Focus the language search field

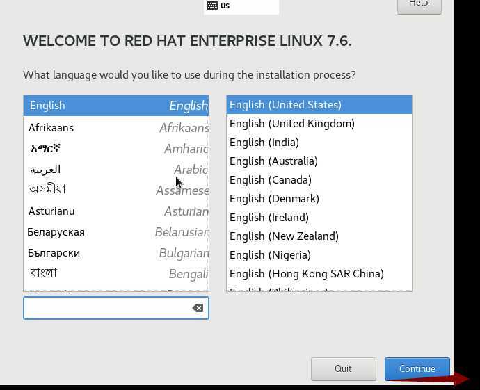116,308
